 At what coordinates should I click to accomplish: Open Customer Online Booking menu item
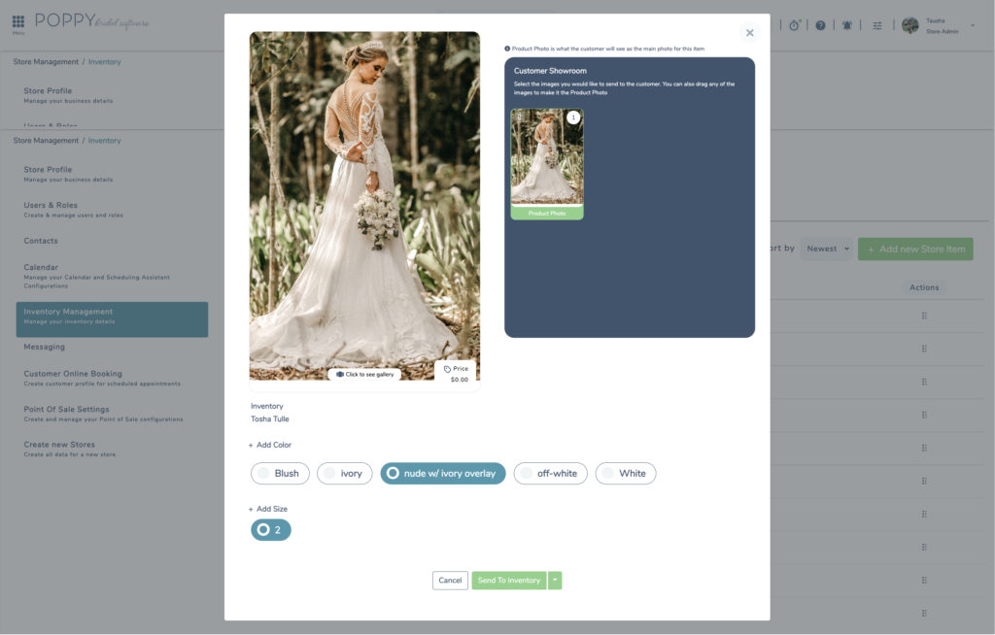point(101,378)
